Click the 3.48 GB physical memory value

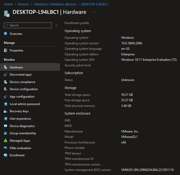point(126,106)
